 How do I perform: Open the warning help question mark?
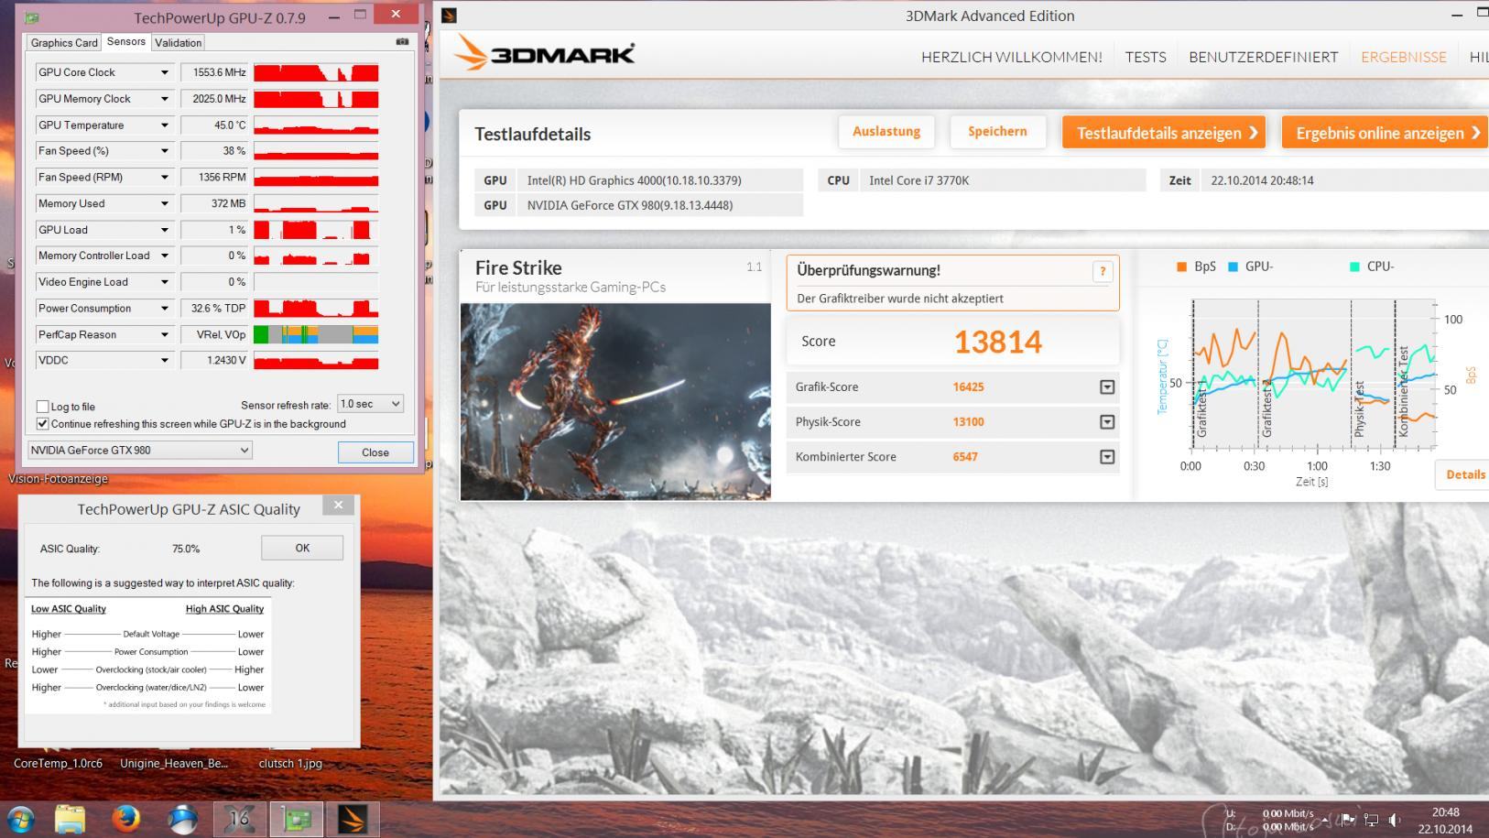[x=1103, y=271]
